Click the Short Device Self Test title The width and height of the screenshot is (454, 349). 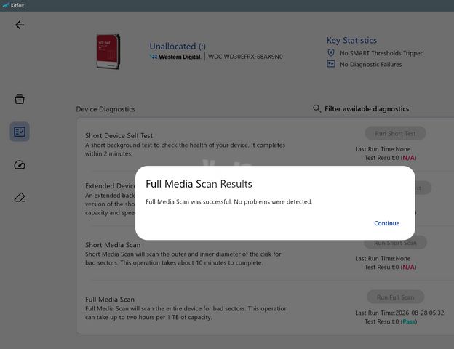[119, 135]
